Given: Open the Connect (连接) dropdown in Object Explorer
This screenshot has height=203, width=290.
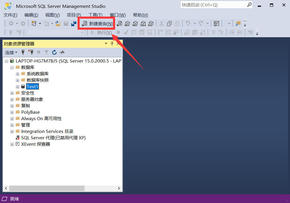Looking at the screenshot, I should pyautogui.click(x=11, y=53).
